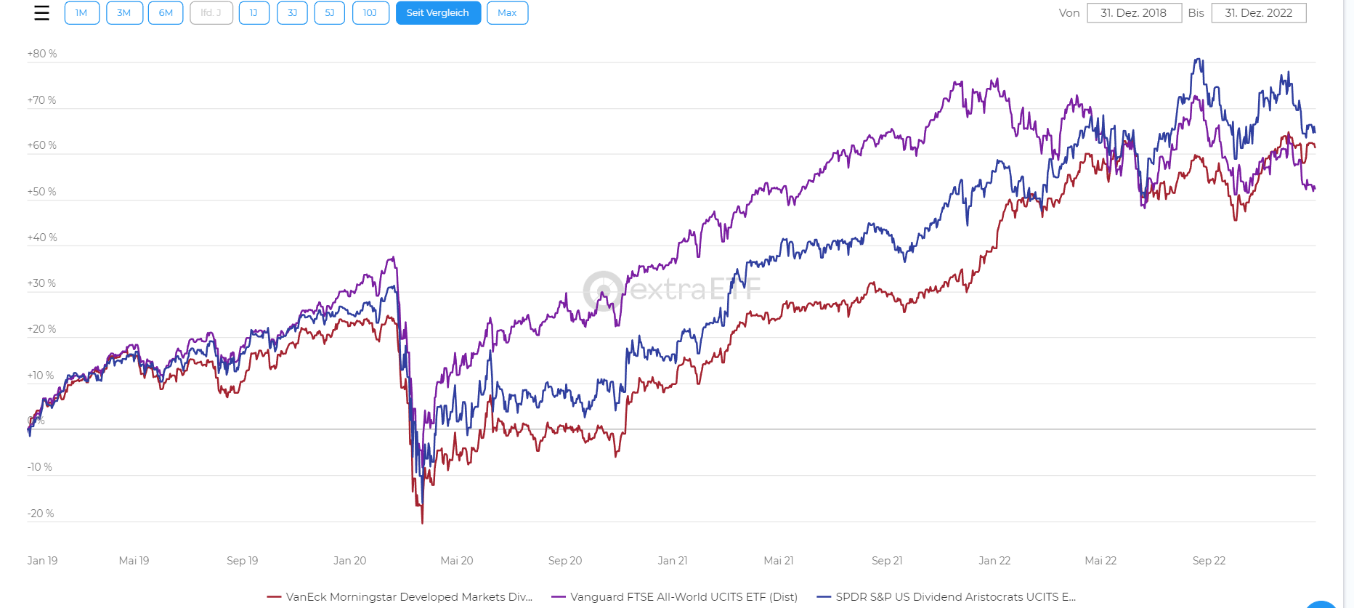Open the hamburger chart menu
The height and width of the screenshot is (608, 1354).
[42, 13]
